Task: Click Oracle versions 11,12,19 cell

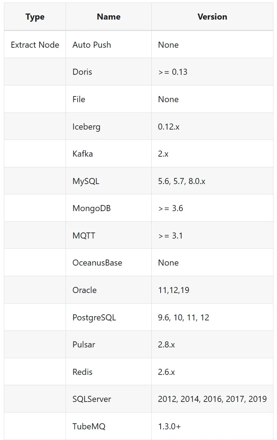Action: click(x=174, y=290)
